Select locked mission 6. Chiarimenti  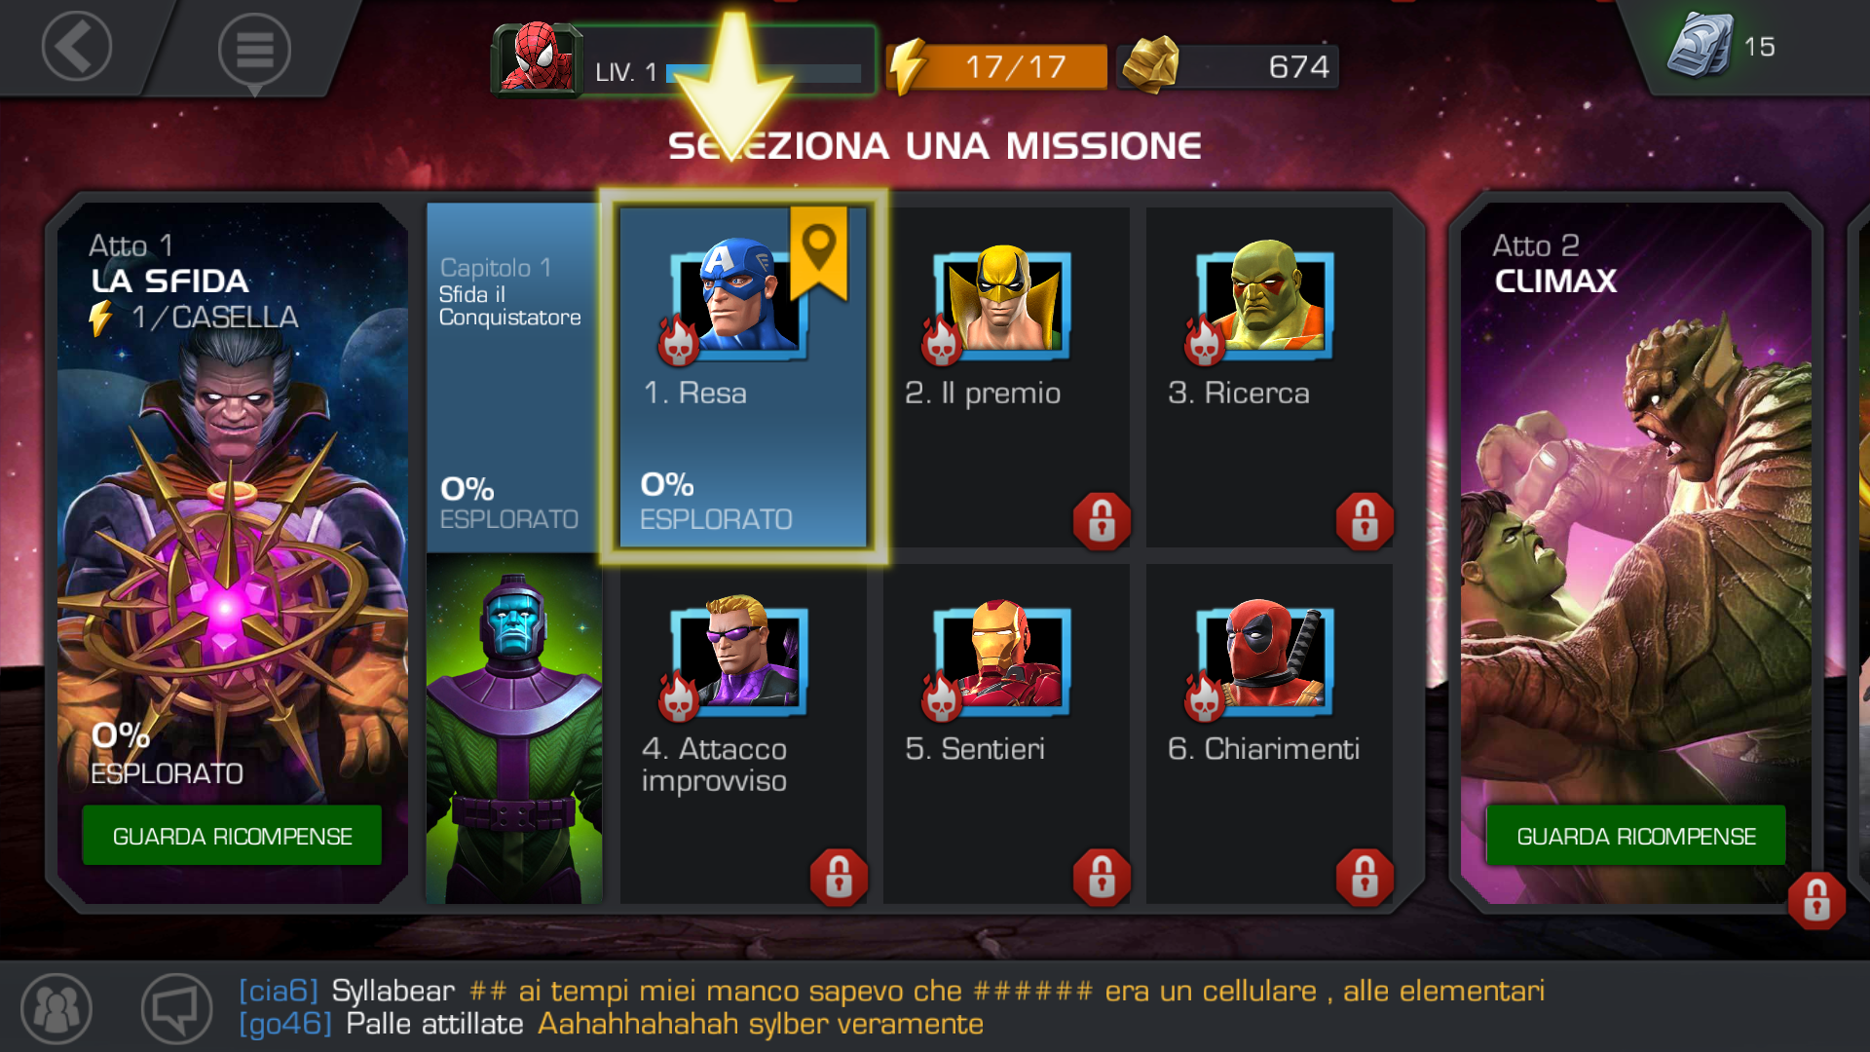[1269, 733]
